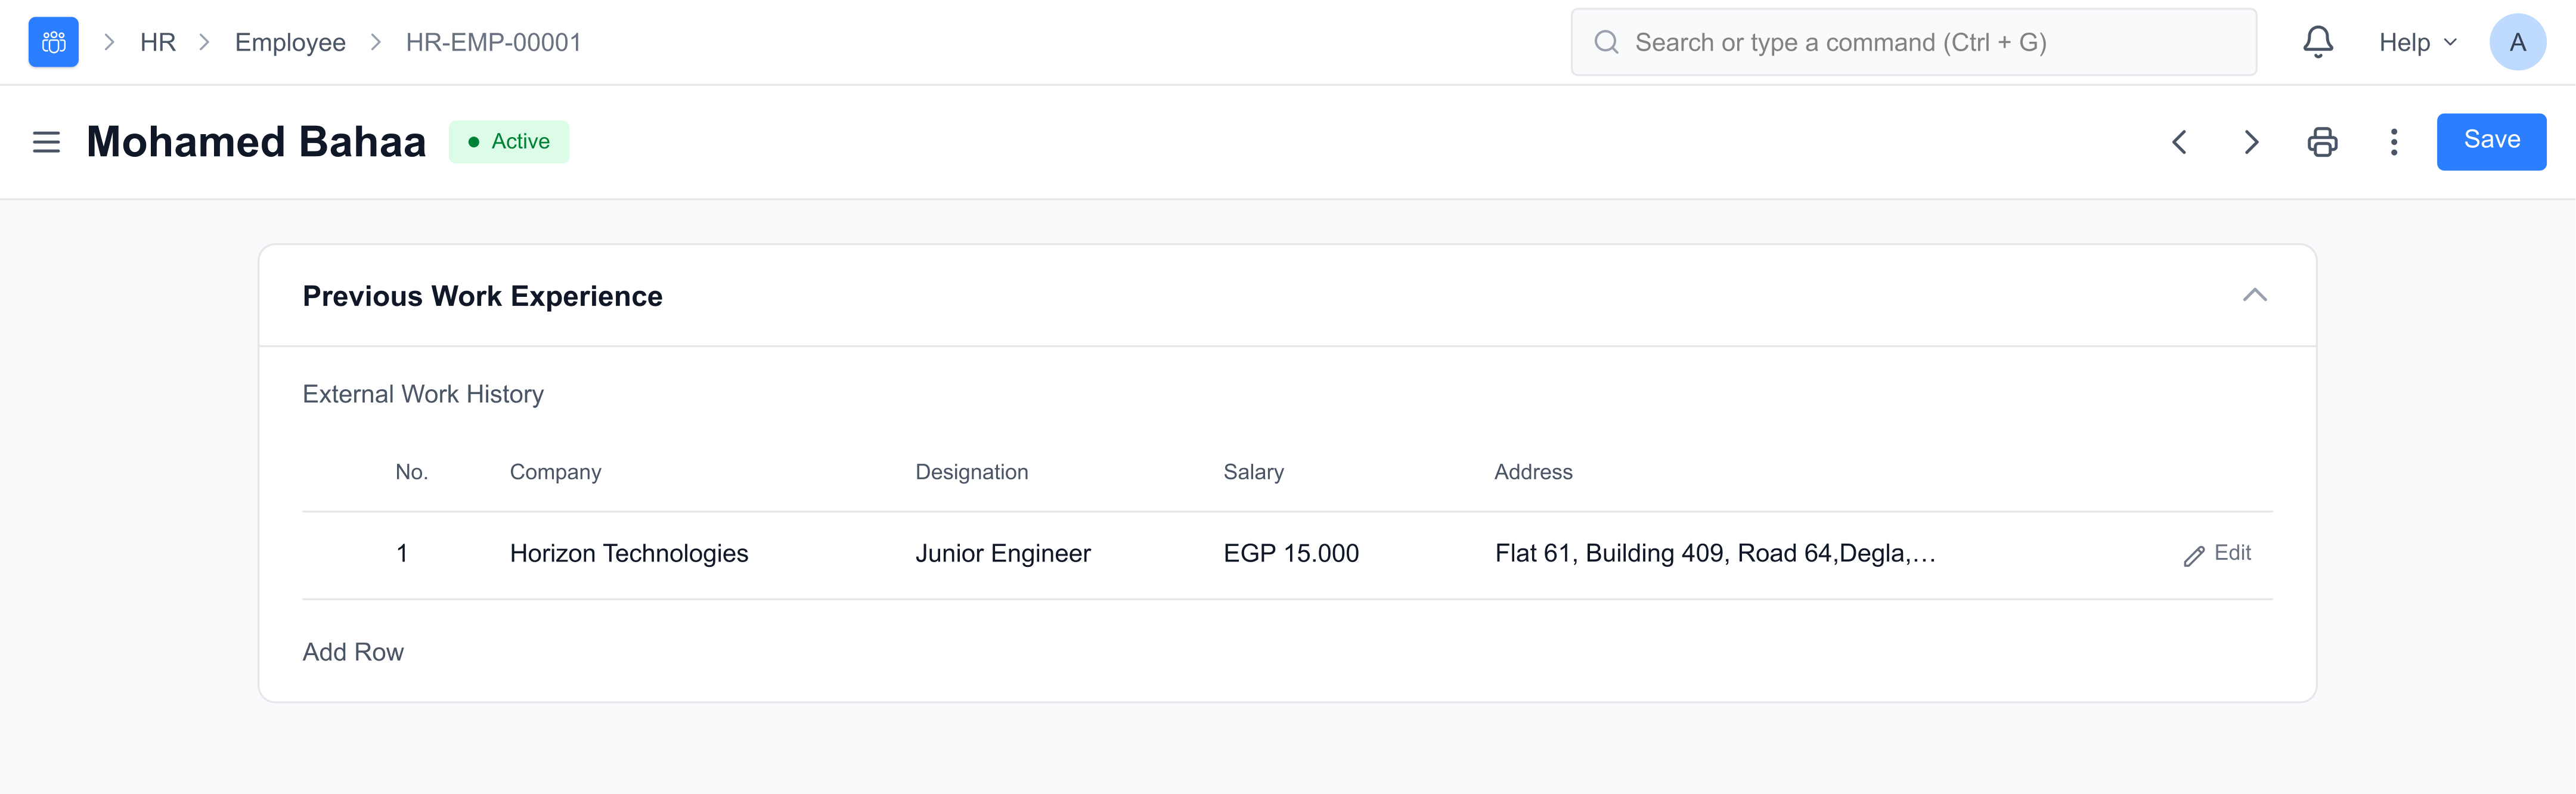The image size is (2576, 794).
Task: Open the notifications bell
Action: click(2317, 42)
